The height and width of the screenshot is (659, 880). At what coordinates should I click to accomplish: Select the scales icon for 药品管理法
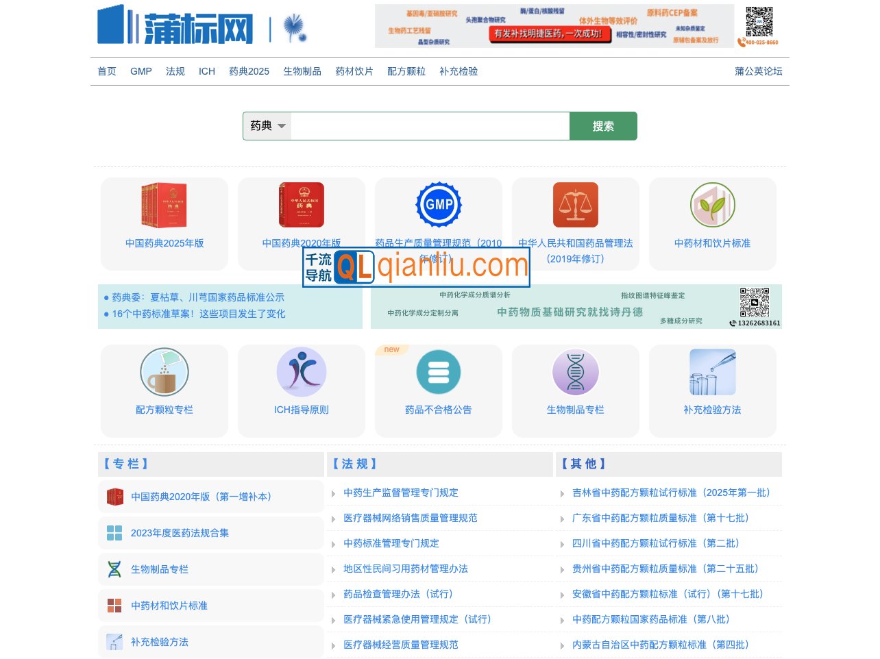pyautogui.click(x=576, y=204)
